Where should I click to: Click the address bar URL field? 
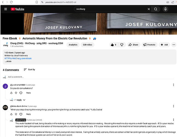pos(101,2)
